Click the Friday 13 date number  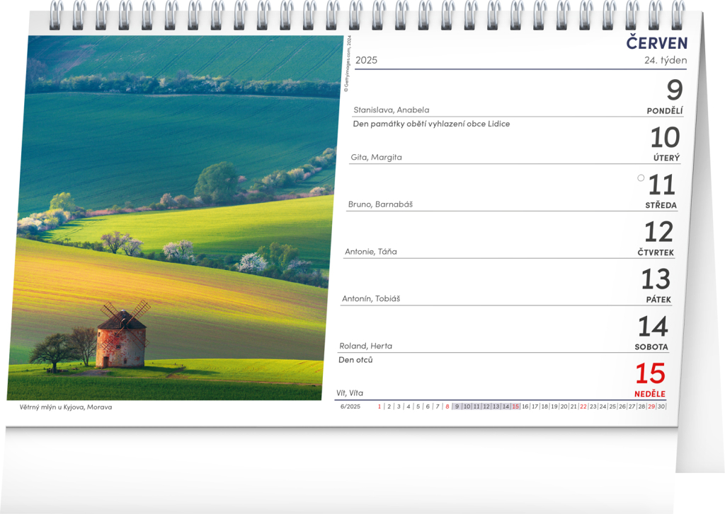pyautogui.click(x=655, y=279)
